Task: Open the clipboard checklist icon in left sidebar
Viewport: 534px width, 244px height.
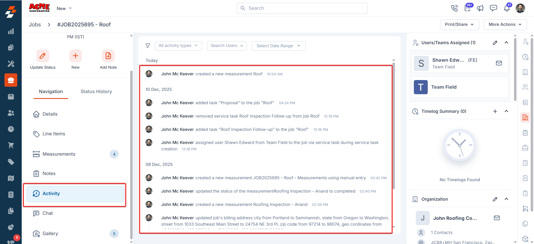Action: (x=11, y=48)
